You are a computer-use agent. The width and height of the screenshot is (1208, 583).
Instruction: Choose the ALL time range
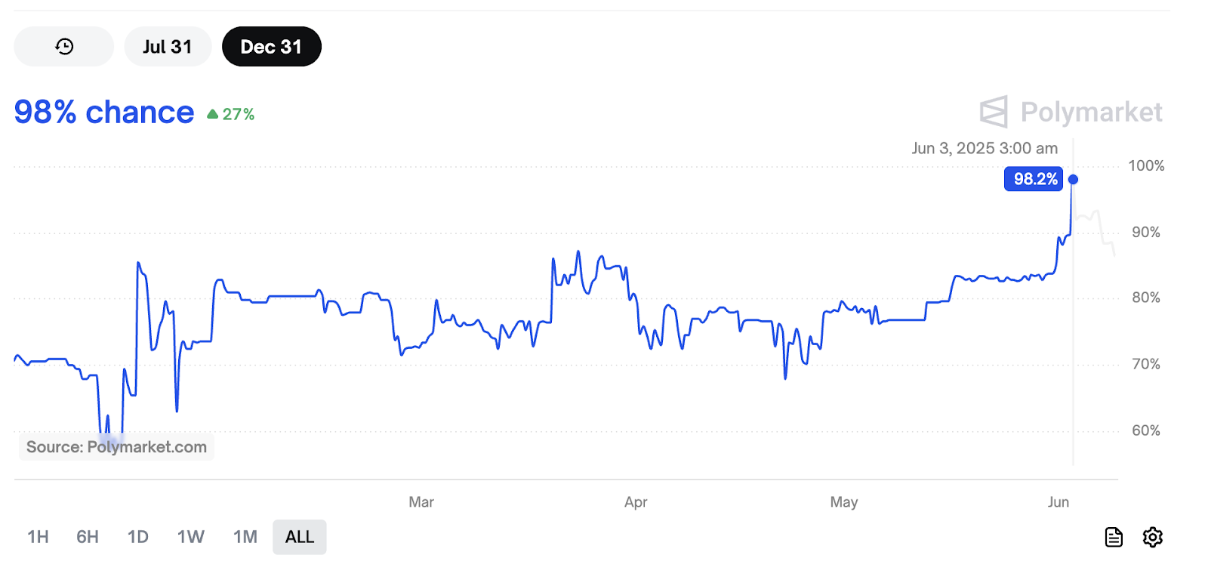(x=300, y=537)
